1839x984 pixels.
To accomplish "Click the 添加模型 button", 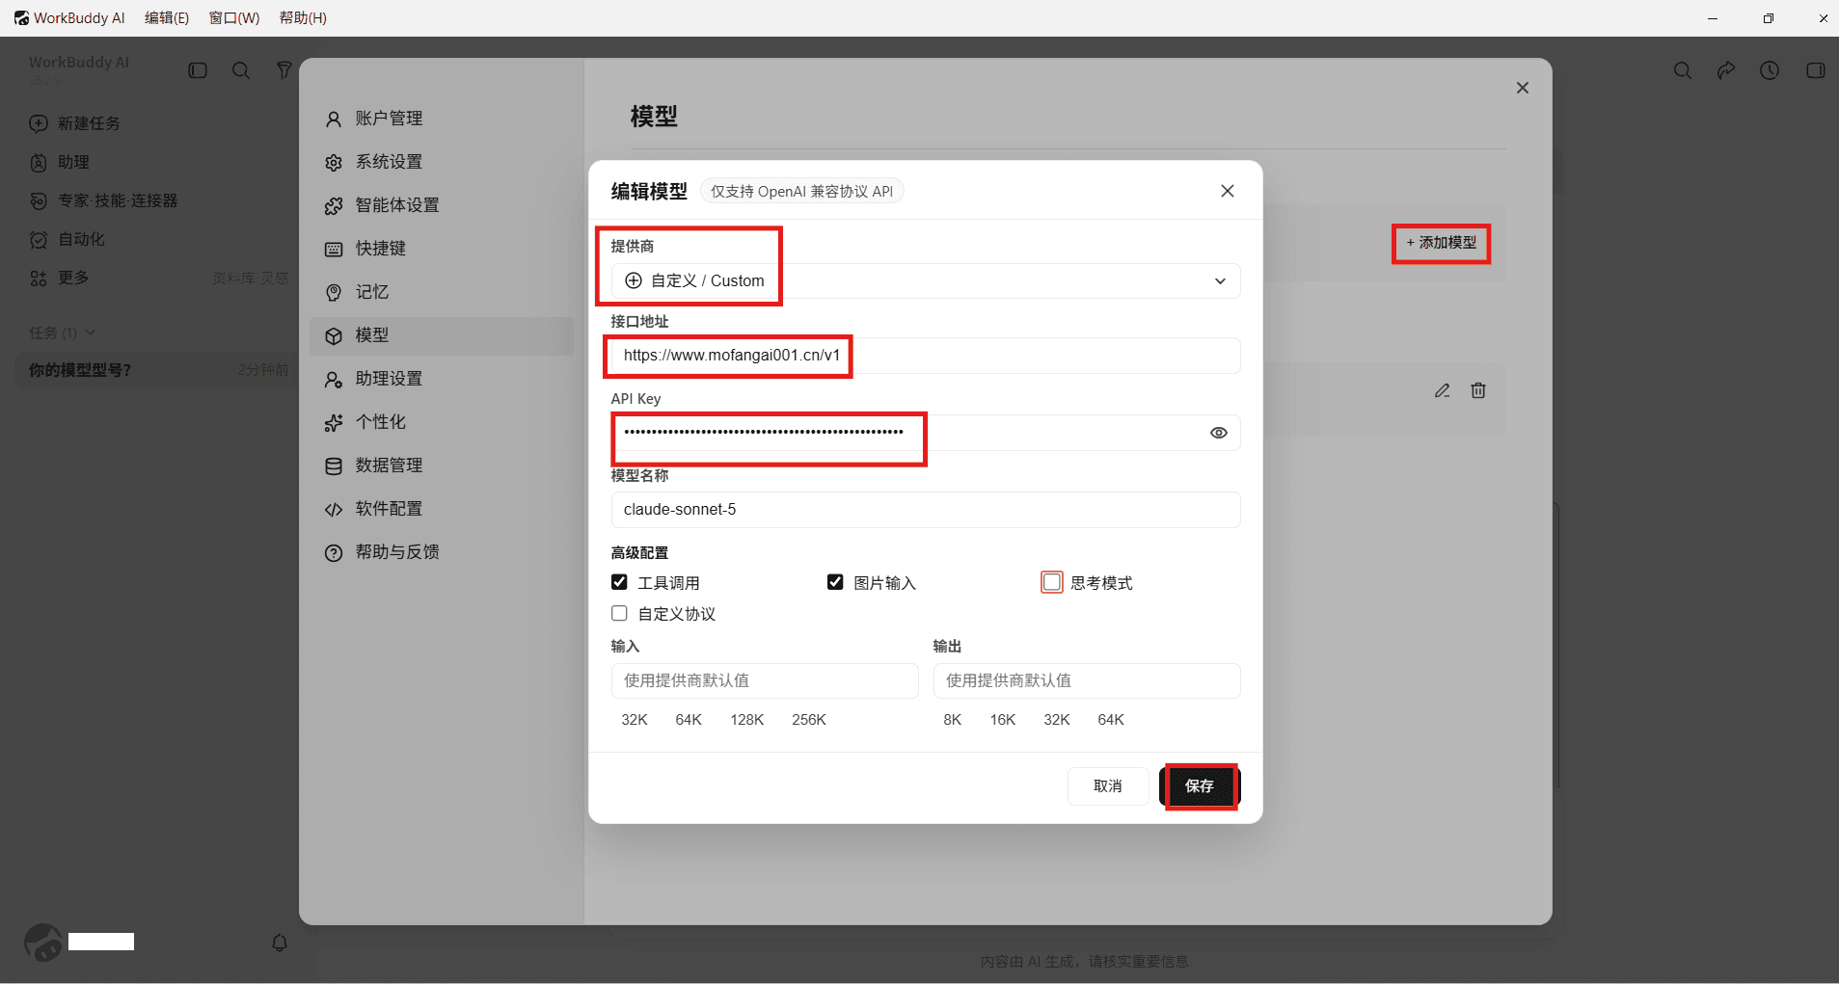I will click(x=1442, y=243).
